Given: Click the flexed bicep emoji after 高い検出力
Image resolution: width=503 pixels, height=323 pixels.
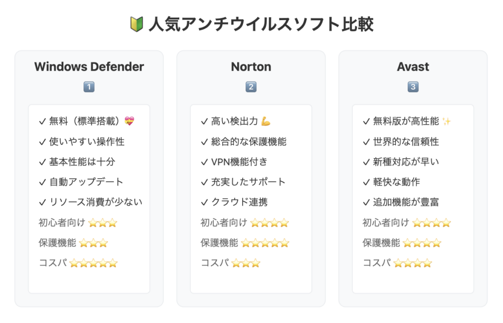Looking at the screenshot, I should 266,121.
